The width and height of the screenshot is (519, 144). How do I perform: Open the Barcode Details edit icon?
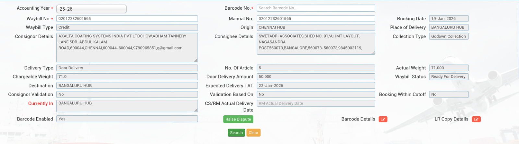pyautogui.click(x=383, y=119)
